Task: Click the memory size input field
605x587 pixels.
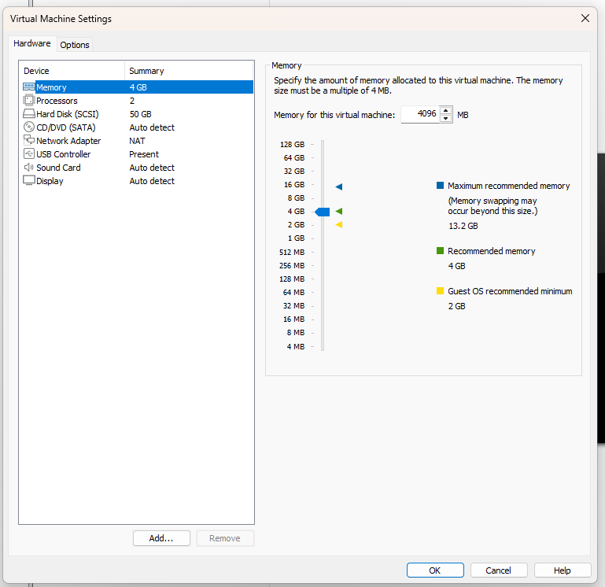Action: [420, 114]
